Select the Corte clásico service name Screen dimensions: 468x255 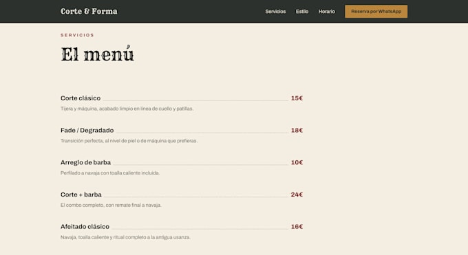(81, 98)
